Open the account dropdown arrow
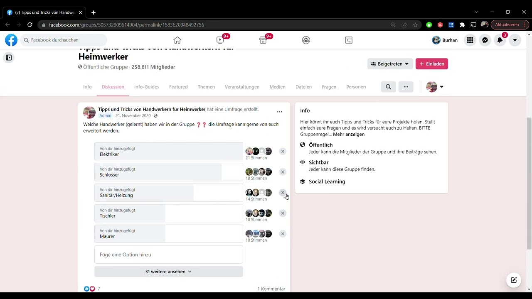The height and width of the screenshot is (299, 532). (x=515, y=40)
